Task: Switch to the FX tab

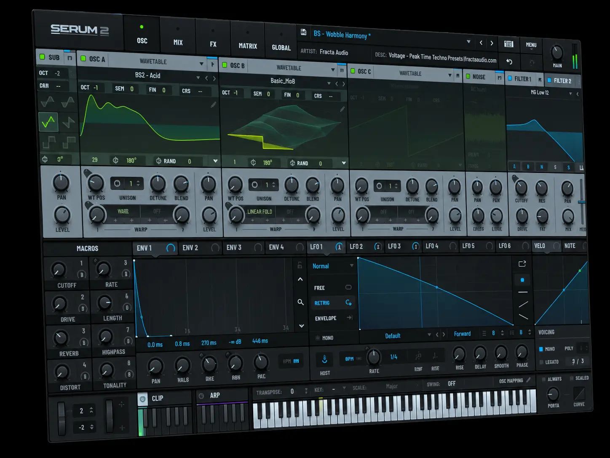Action: coord(213,40)
